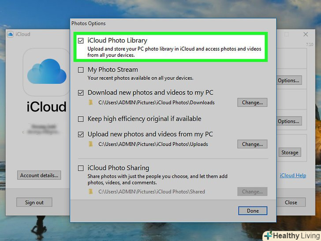Click the folder icon beside Uploads path
The height and width of the screenshot is (241, 321).
pos(91,144)
